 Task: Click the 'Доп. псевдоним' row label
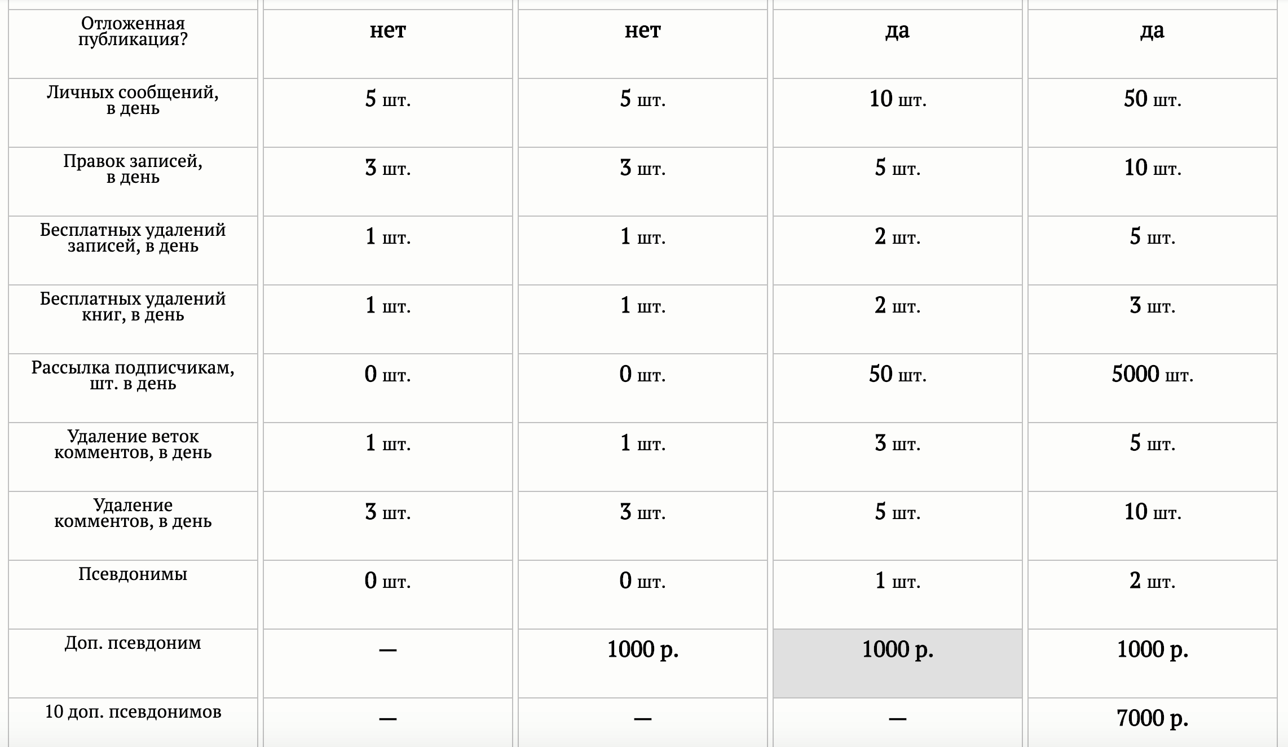(133, 643)
